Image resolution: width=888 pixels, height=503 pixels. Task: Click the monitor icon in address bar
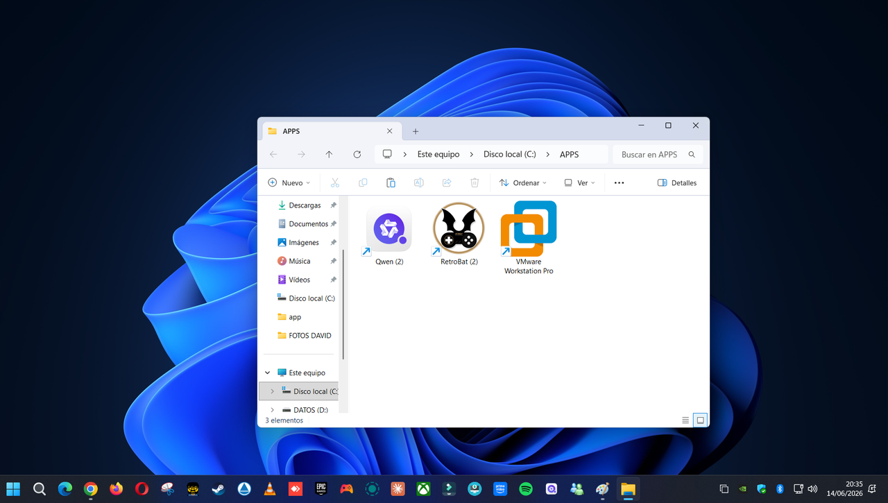387,154
